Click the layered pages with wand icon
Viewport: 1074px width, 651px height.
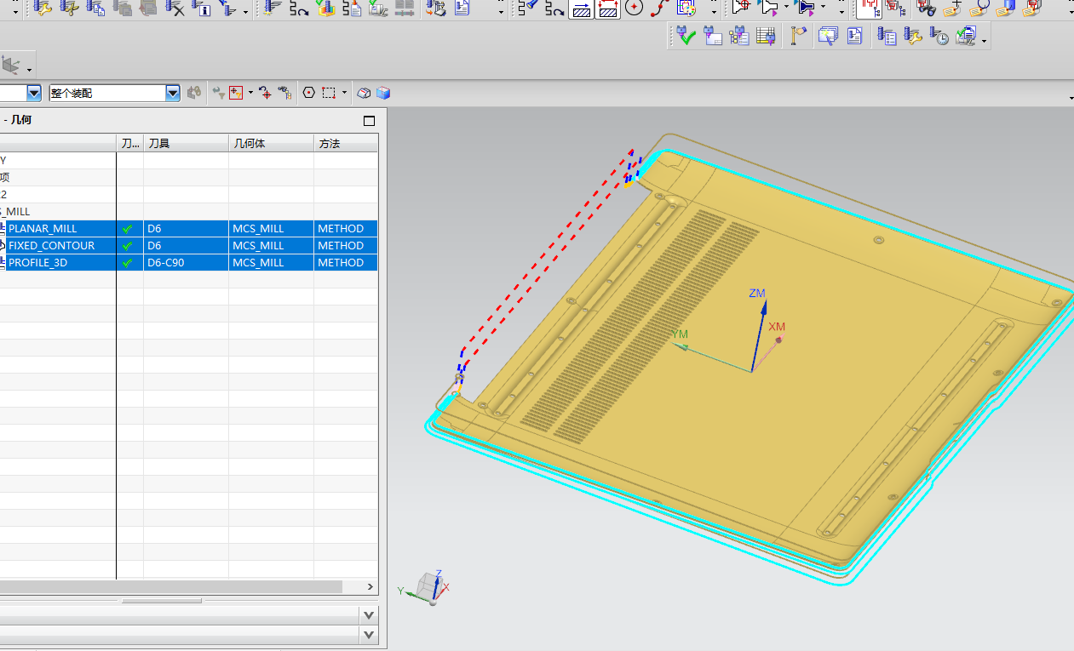point(828,36)
